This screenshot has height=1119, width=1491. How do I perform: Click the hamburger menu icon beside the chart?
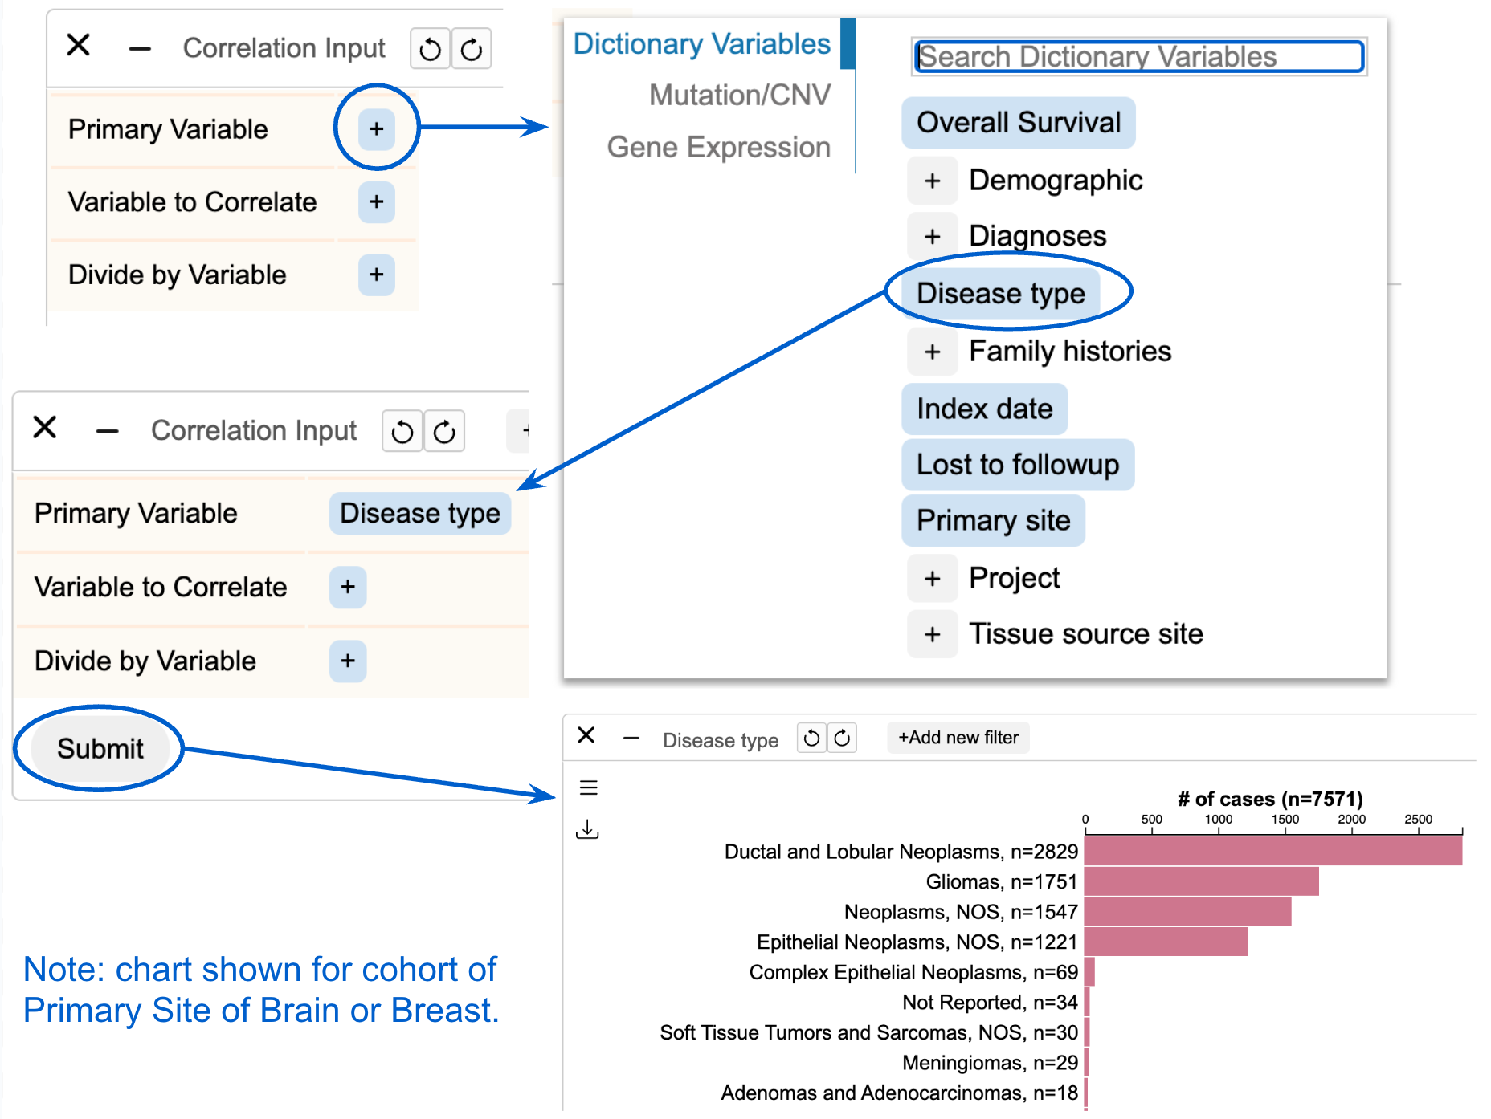point(588,787)
